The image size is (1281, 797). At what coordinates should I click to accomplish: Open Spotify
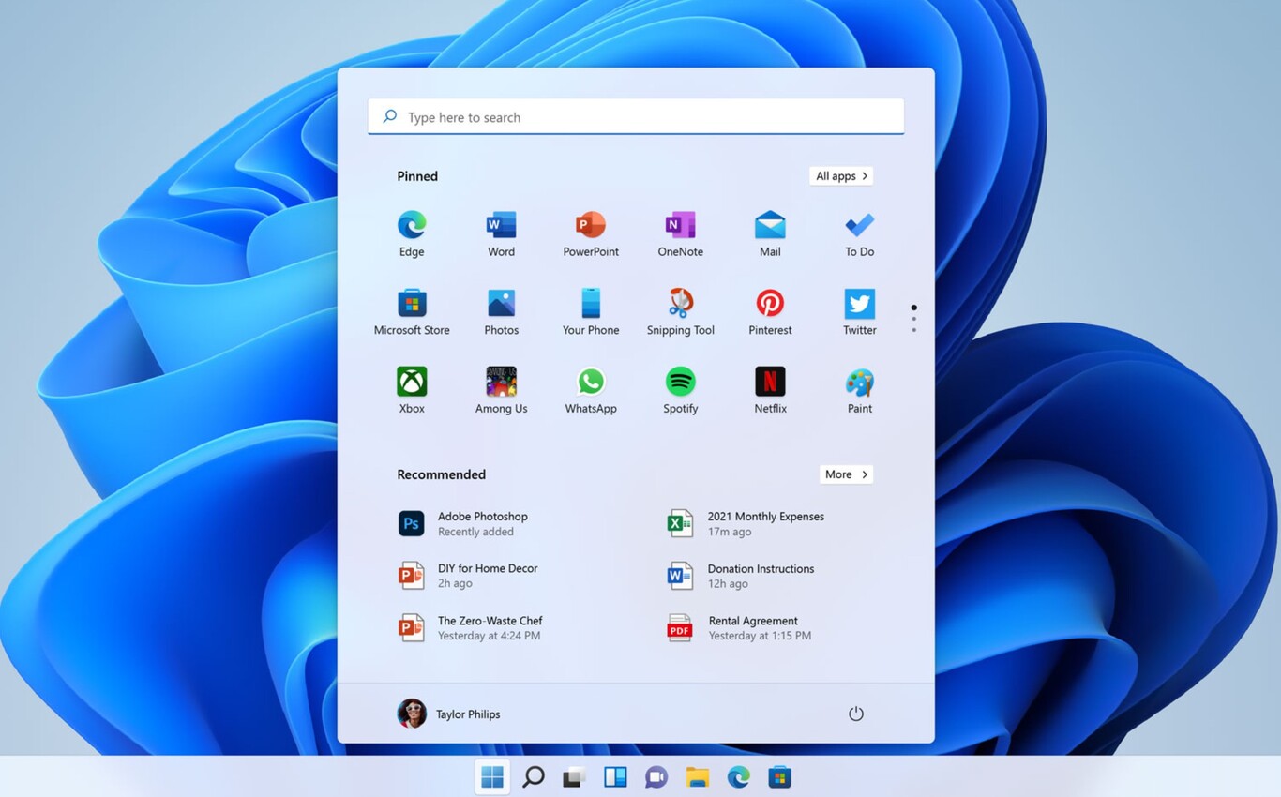pos(680,382)
